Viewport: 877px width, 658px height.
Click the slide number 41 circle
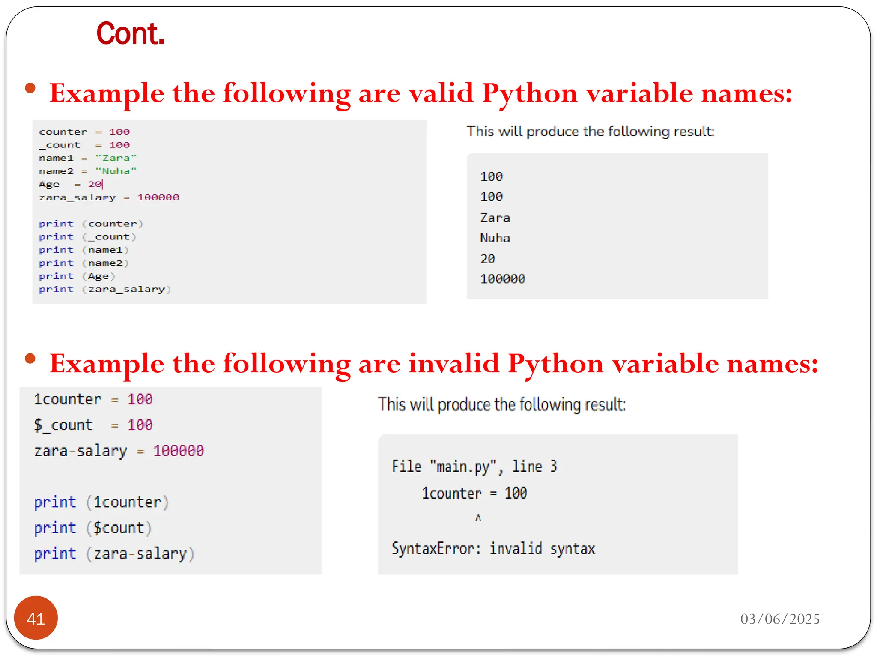tap(36, 618)
